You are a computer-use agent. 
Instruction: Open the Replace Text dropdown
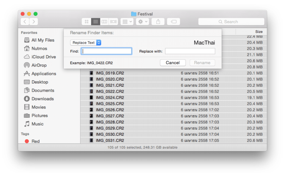point(86,43)
